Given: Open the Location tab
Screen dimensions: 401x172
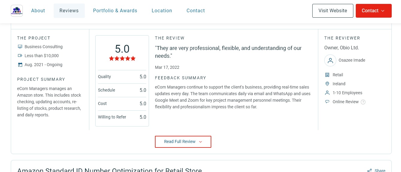Looking at the screenshot, I should coord(162,11).
